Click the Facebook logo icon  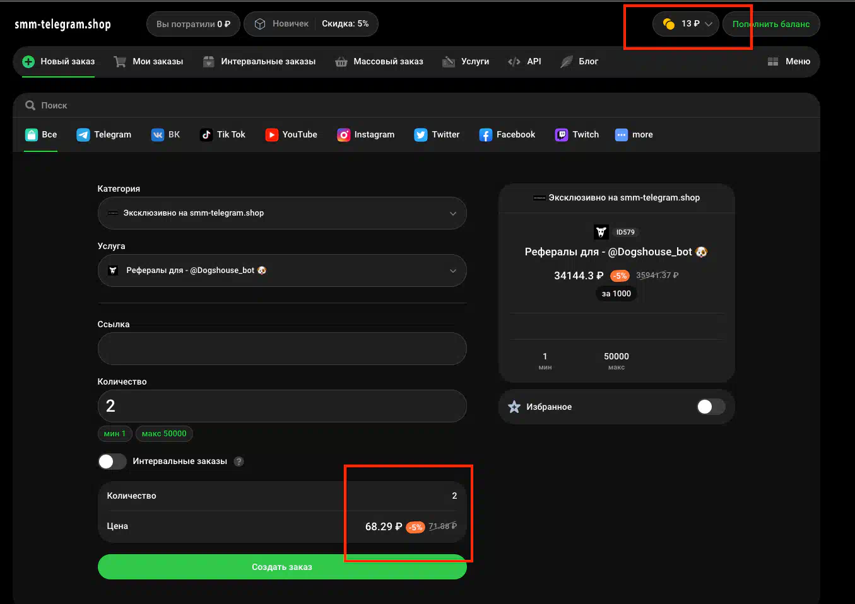point(486,135)
